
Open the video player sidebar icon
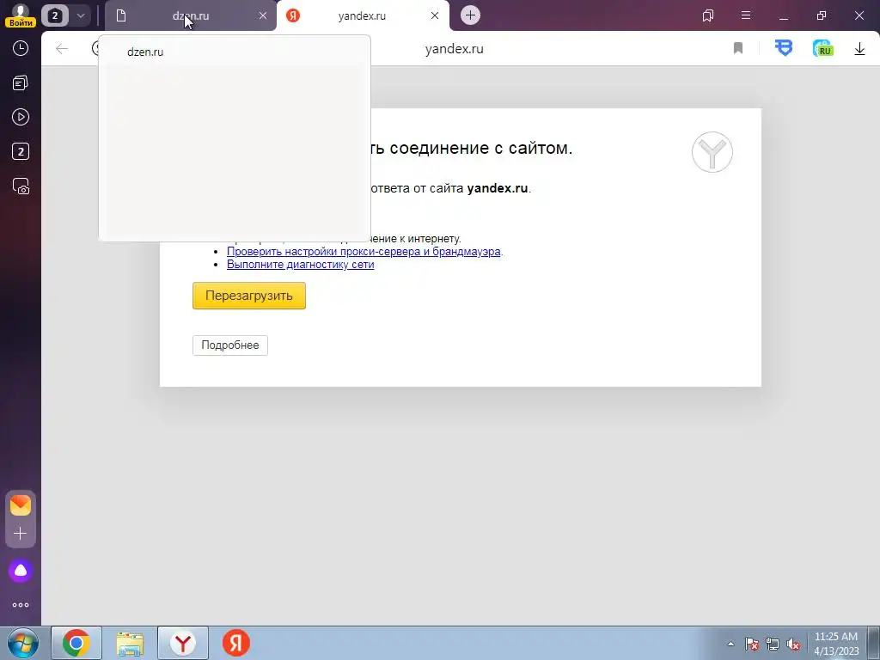pyautogui.click(x=21, y=117)
